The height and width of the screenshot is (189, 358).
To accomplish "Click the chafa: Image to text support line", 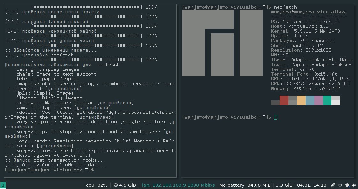I will click(x=57, y=74).
